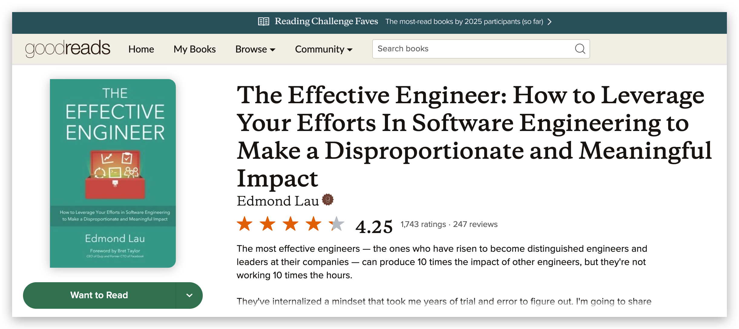Click the open book icon in banner
739x329 pixels.
(263, 21)
